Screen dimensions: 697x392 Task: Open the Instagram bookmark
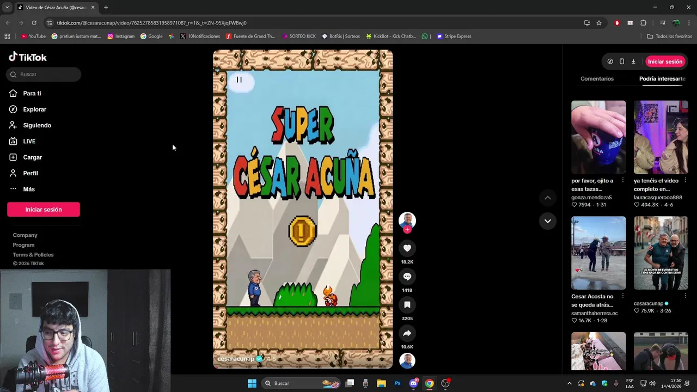[x=121, y=36]
